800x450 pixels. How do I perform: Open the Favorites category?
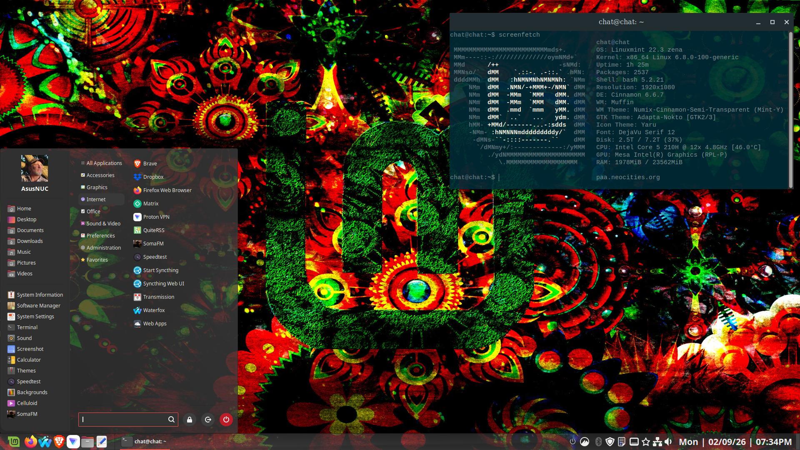[x=97, y=260]
